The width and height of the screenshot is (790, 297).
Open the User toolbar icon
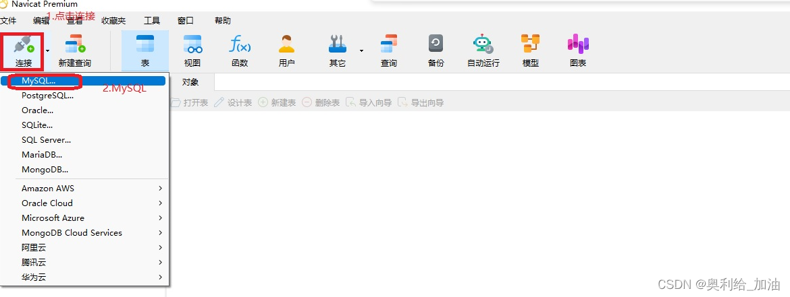[286, 44]
